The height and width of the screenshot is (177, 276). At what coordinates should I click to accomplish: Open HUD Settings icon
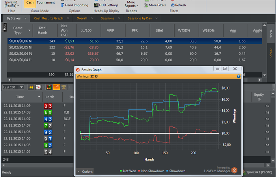[x=96, y=5]
